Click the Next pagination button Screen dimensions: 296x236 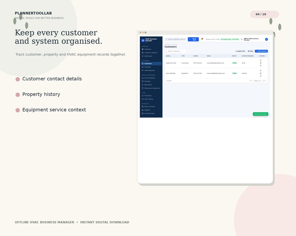point(264,81)
